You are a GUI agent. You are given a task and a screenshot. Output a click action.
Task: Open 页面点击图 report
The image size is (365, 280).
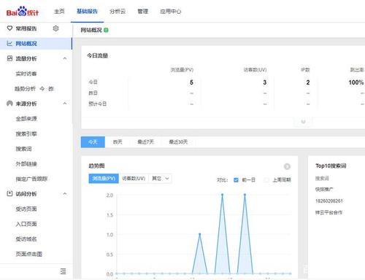point(29,254)
